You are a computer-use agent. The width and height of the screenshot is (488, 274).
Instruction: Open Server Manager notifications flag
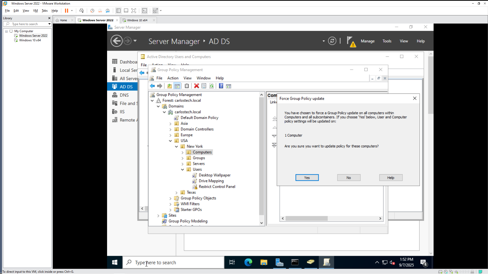351,41
